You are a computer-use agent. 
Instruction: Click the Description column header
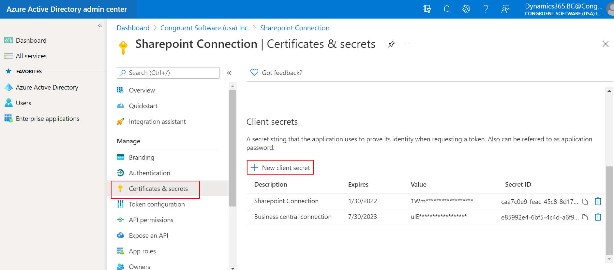click(271, 184)
